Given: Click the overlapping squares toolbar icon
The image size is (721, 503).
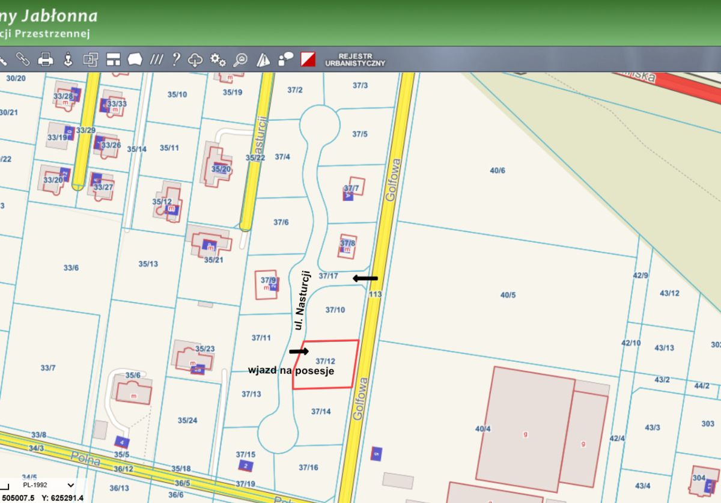Looking at the screenshot, I should 90,59.
